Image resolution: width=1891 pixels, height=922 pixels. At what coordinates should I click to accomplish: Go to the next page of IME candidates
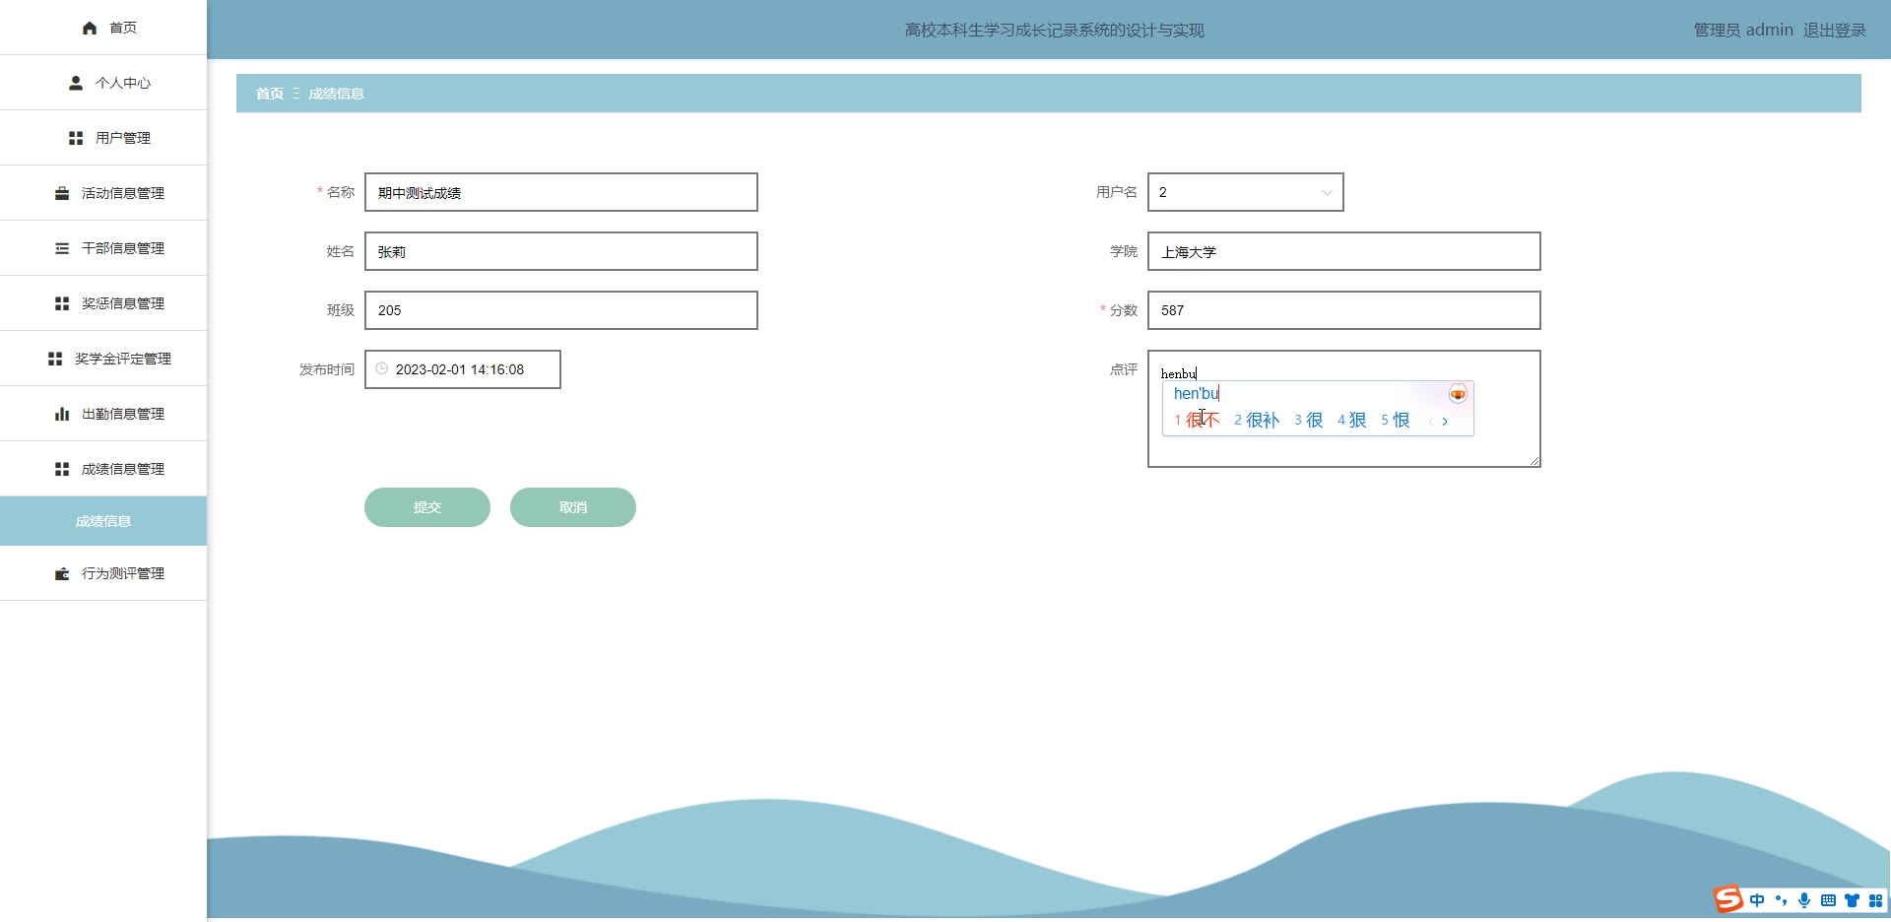click(1445, 422)
